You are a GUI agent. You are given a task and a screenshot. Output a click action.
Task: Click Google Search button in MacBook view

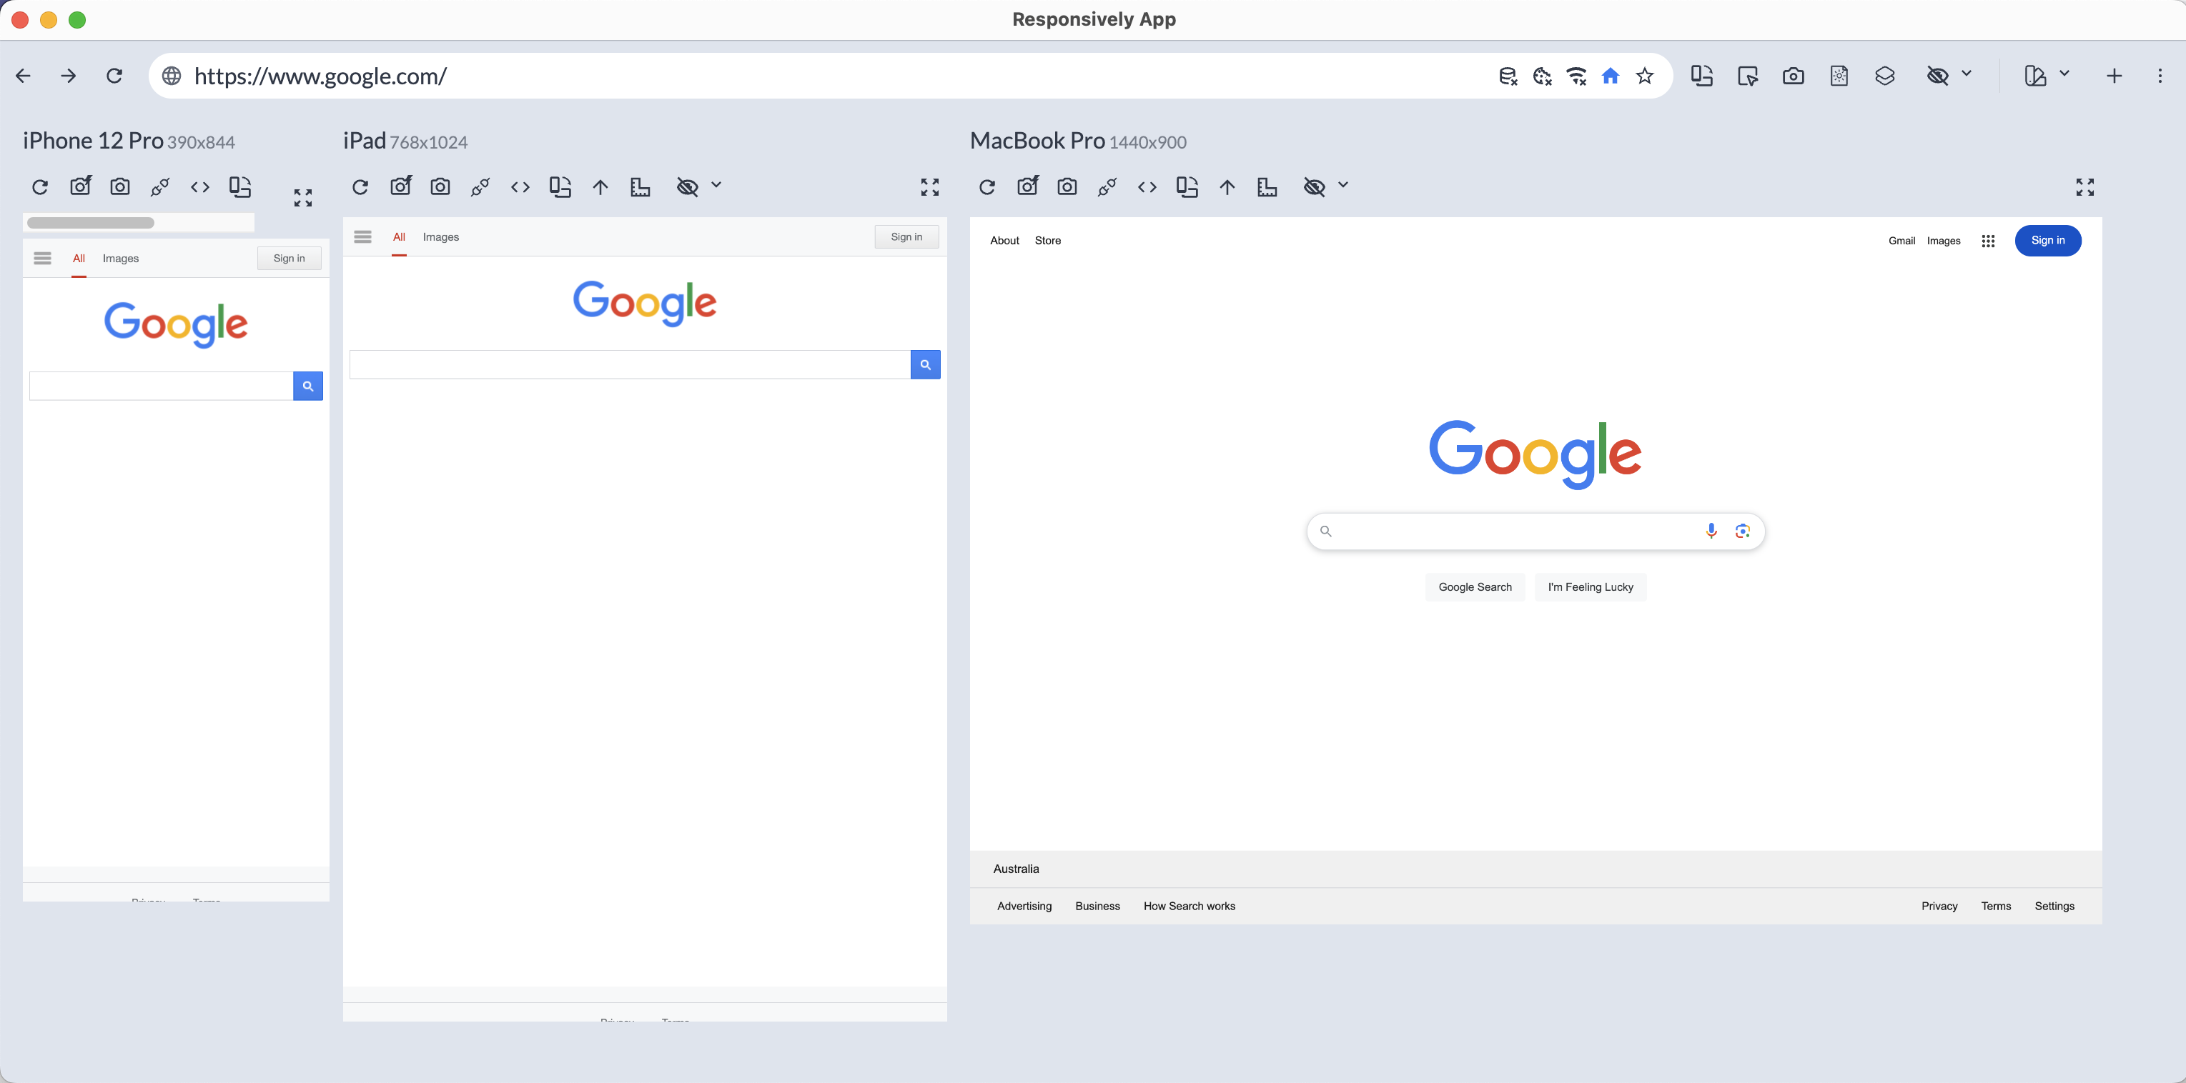[x=1475, y=587]
